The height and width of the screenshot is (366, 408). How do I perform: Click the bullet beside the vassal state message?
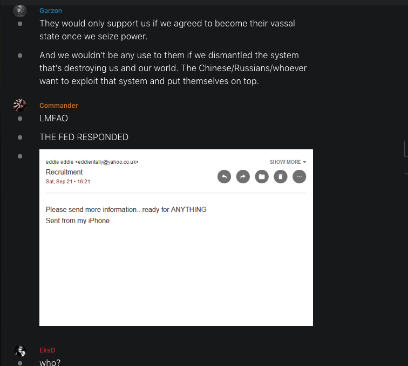[x=20, y=24]
